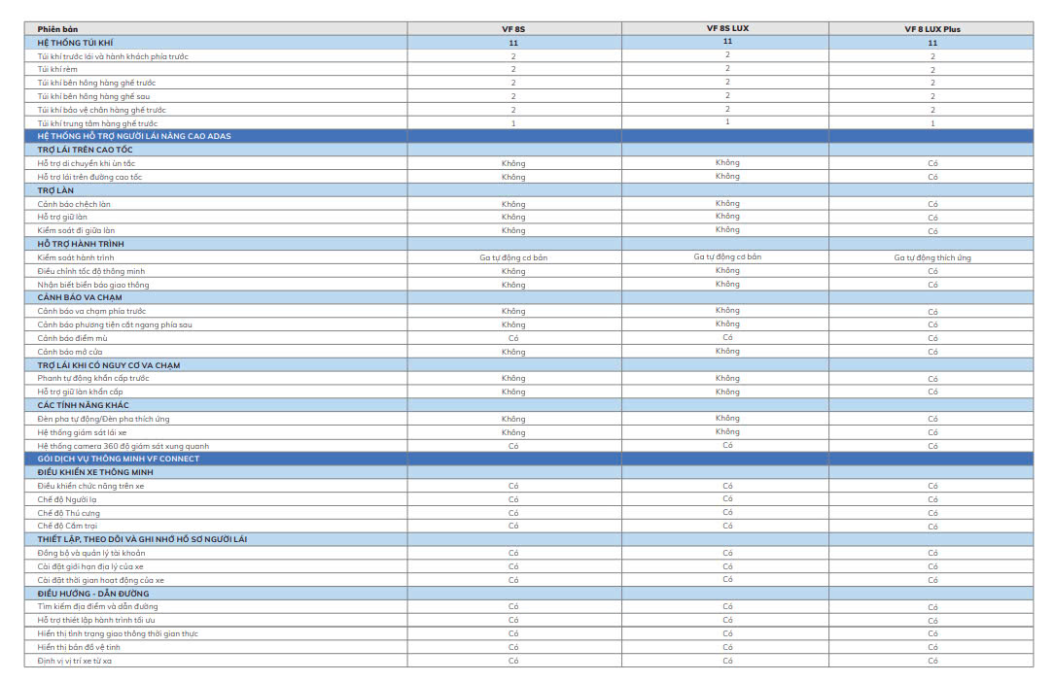The height and width of the screenshot is (682, 1055).
Task: Select airbag total '11' in VF 8S column
Action: coord(513,43)
